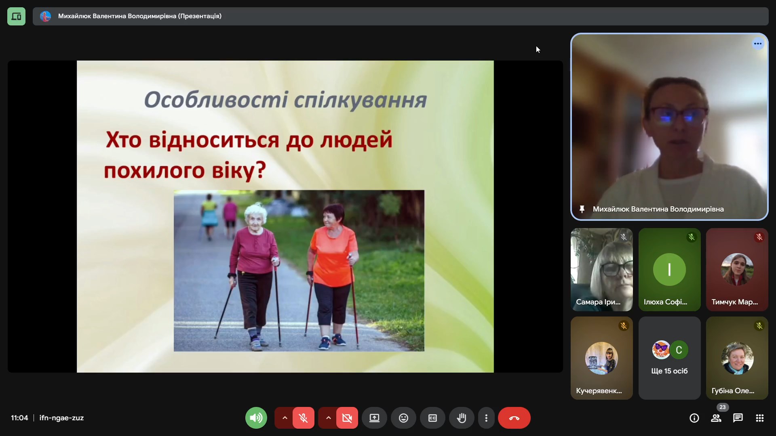Toggle closed captions on

432,418
